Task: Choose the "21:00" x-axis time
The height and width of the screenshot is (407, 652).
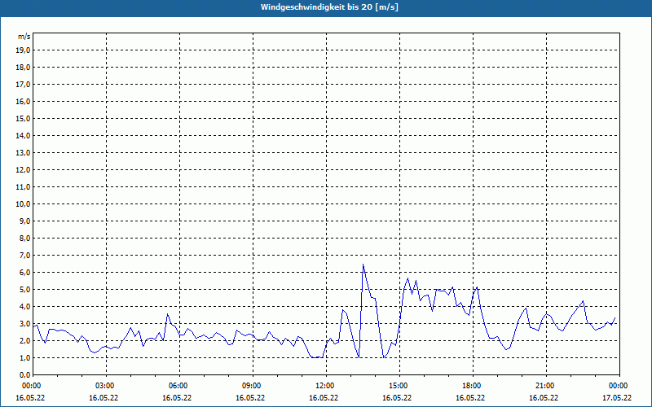Action: coord(546,386)
